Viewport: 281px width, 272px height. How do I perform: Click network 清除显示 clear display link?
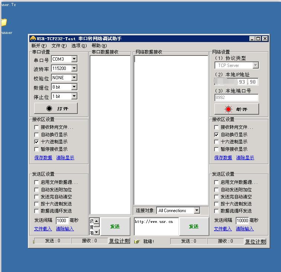tap(245, 158)
